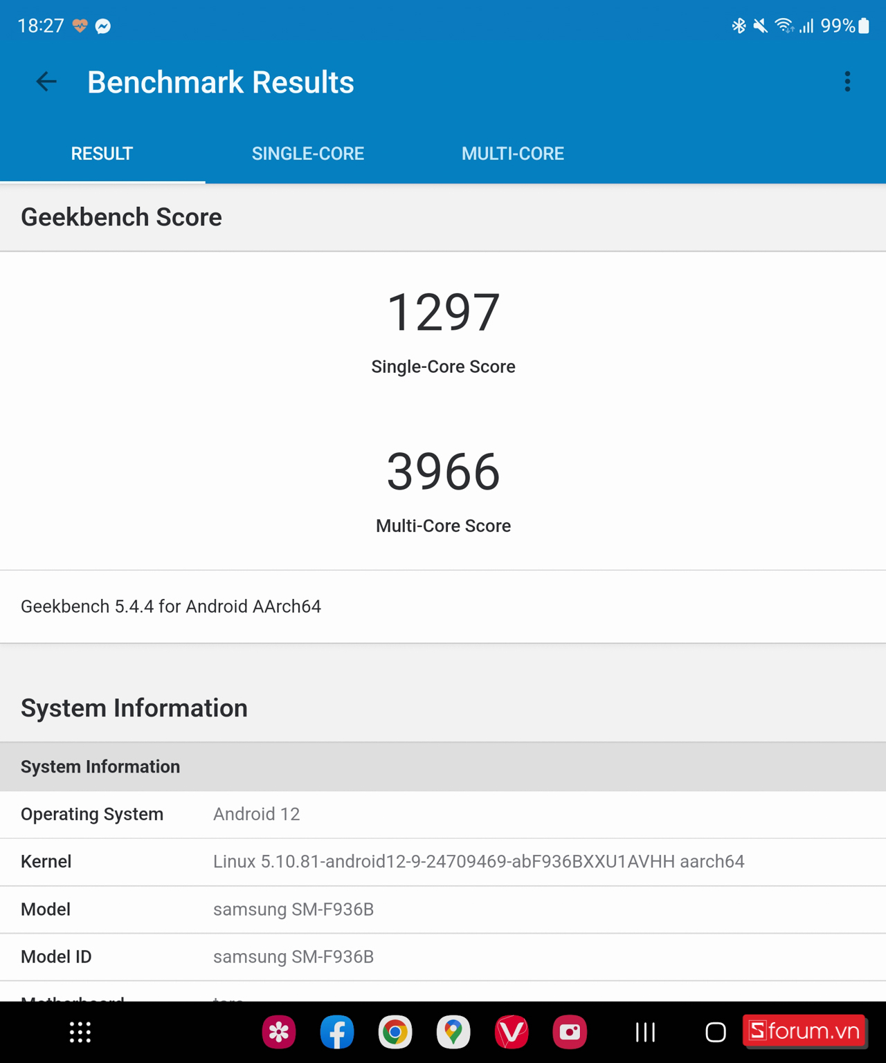
Task: Tap the Kernel row label
Action: pyautogui.click(x=46, y=862)
